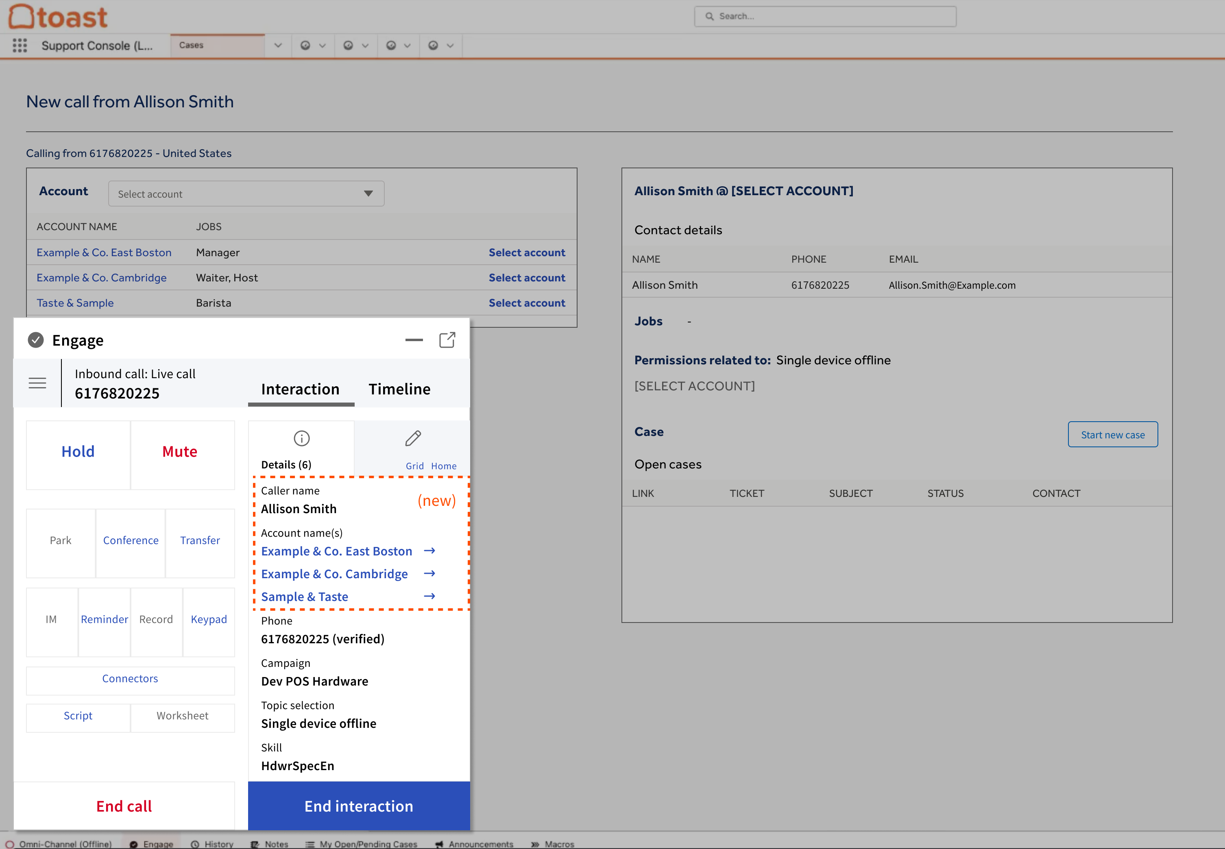Switch to the Interaction tab

pos(301,390)
